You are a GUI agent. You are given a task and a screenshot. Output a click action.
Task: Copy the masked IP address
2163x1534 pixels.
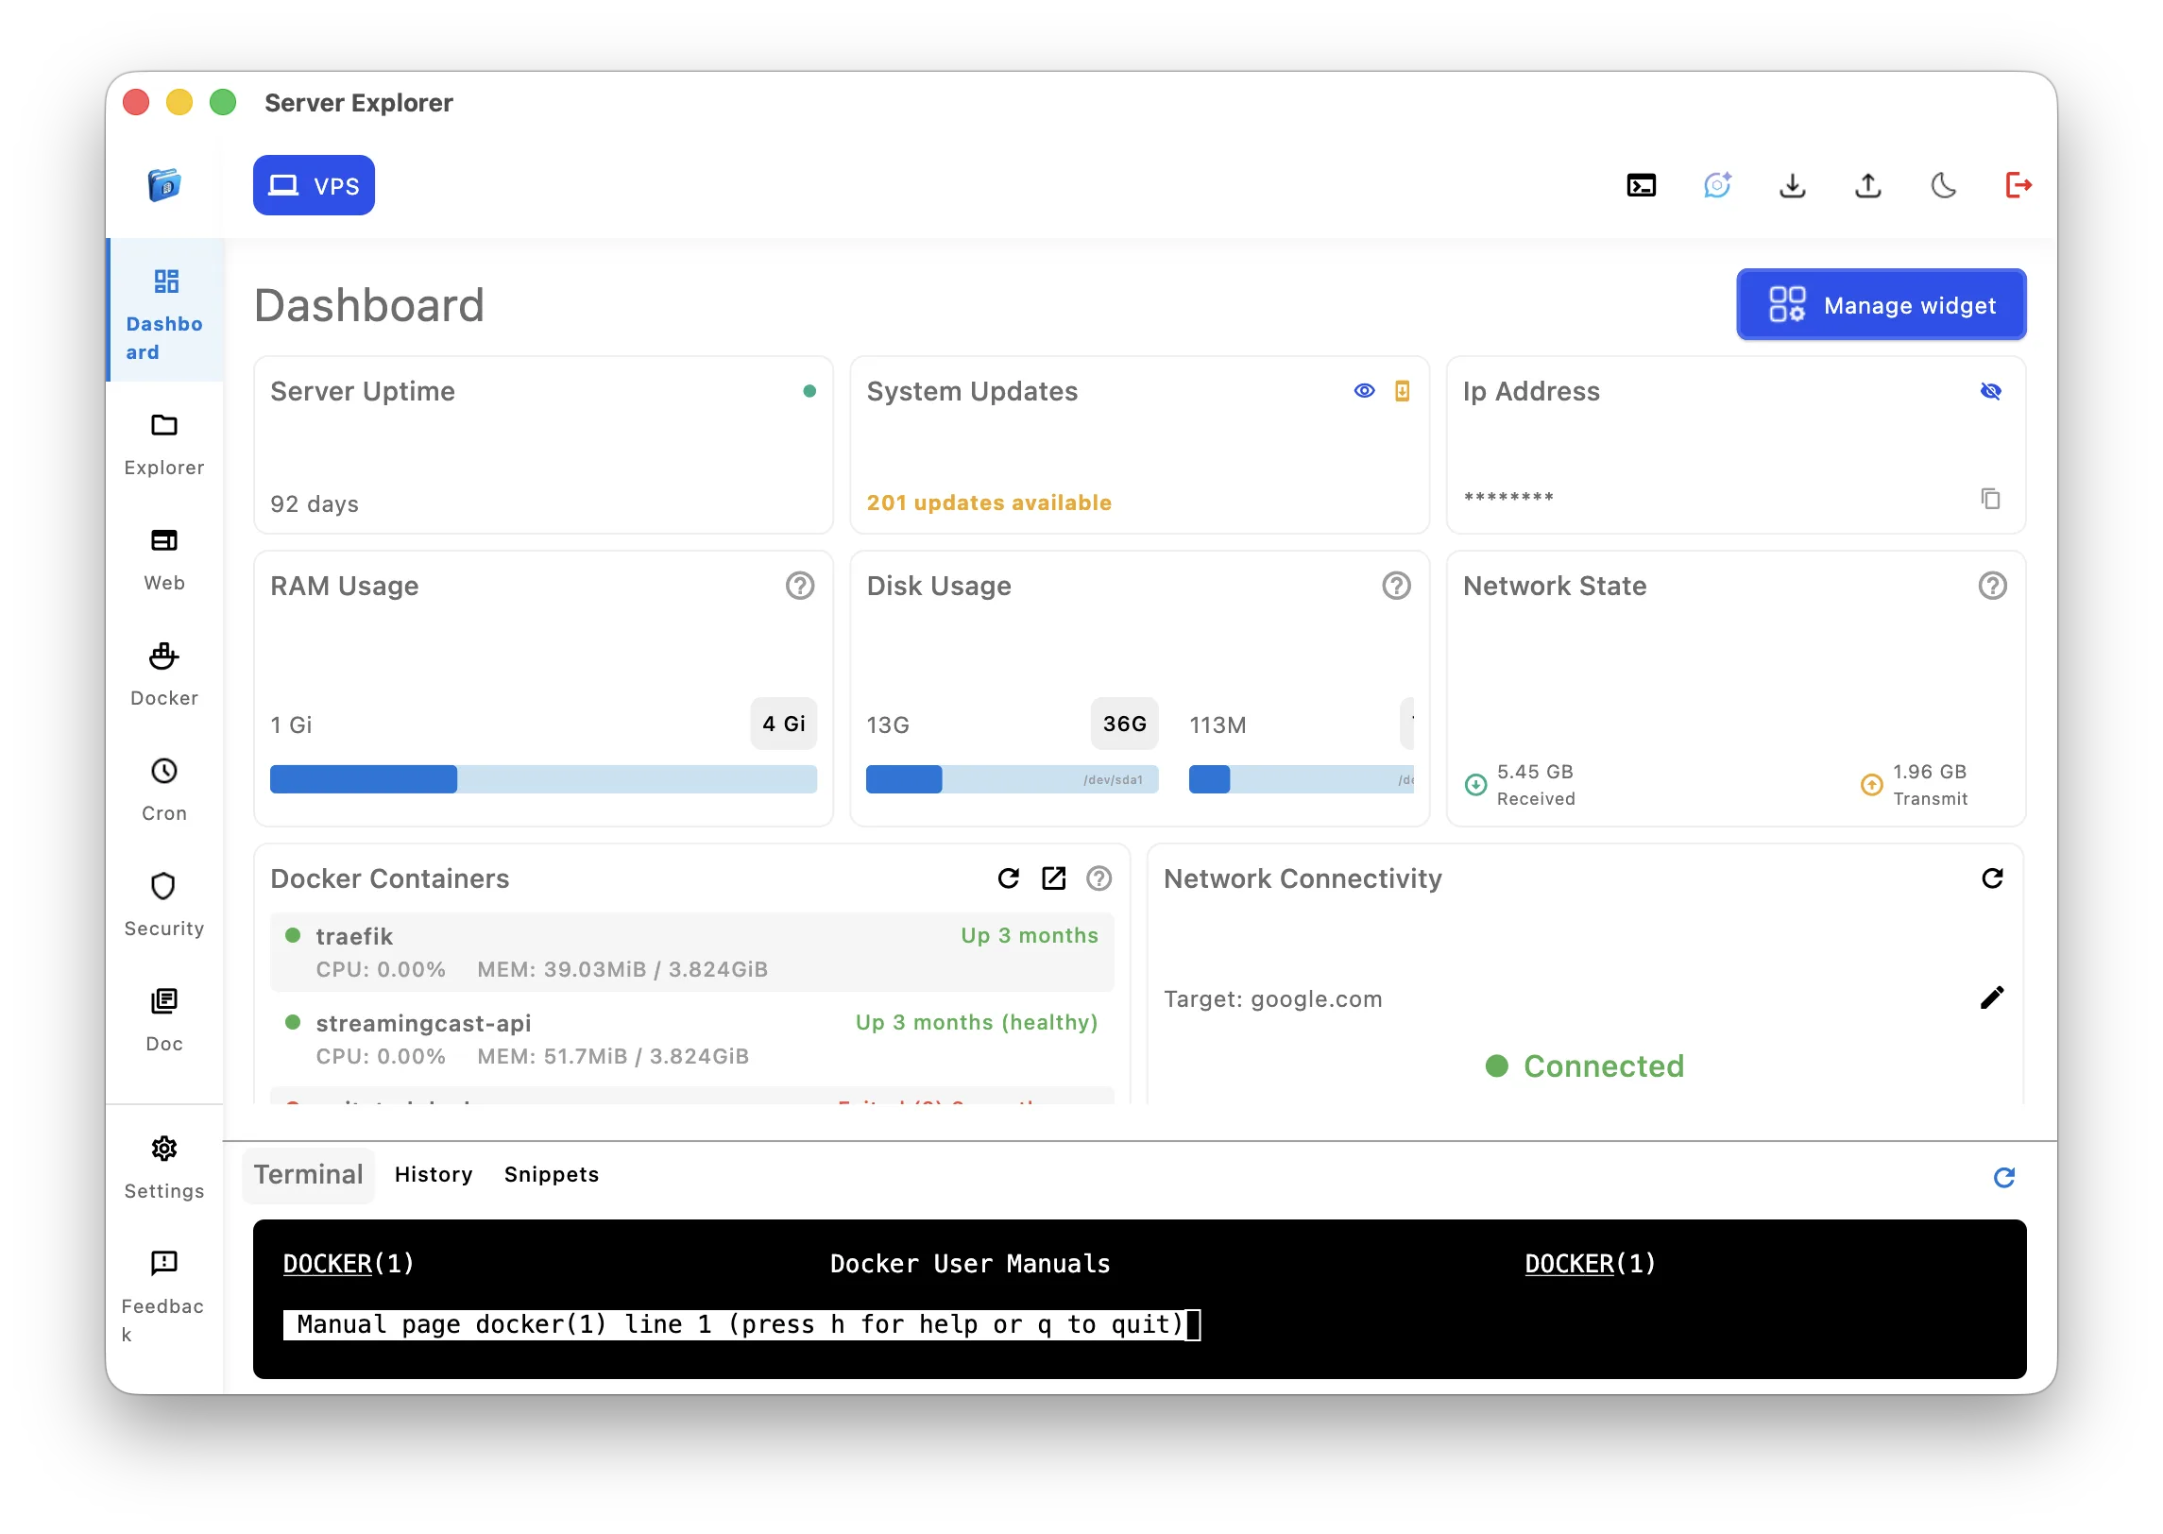pyautogui.click(x=1991, y=498)
